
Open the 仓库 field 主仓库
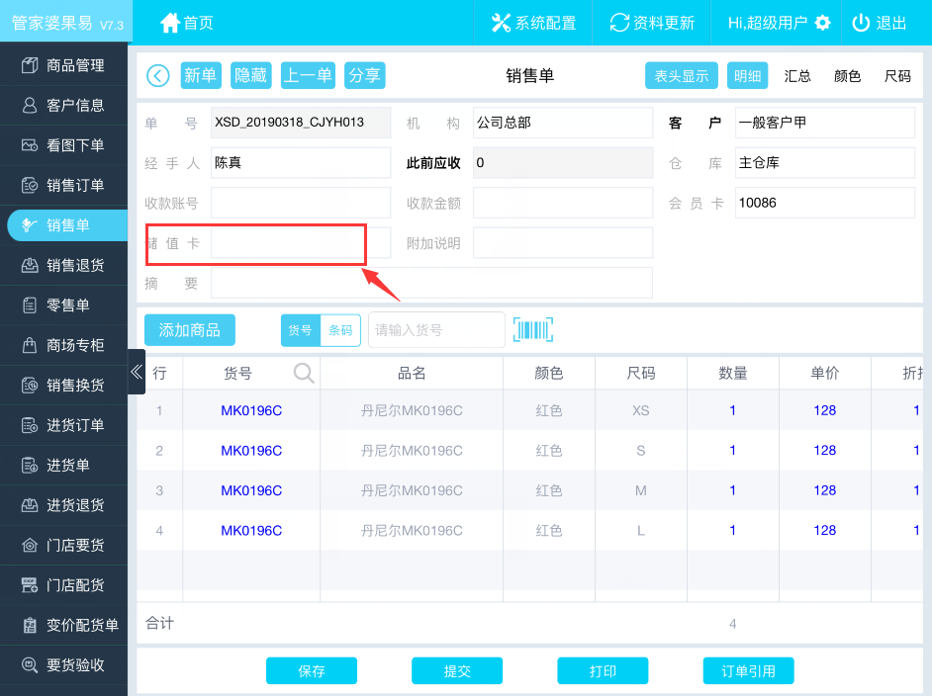825,163
